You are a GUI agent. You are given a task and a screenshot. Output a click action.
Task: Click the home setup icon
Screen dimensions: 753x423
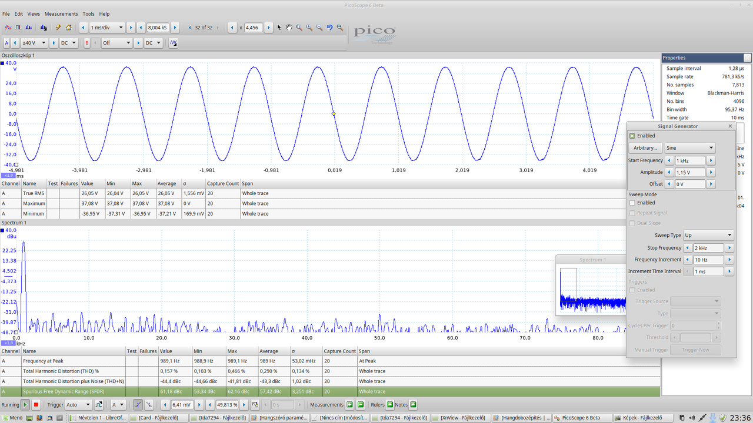[x=68, y=28]
